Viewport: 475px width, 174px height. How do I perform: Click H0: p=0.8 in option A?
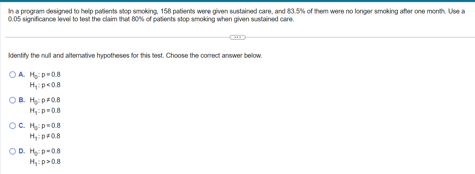(45, 75)
